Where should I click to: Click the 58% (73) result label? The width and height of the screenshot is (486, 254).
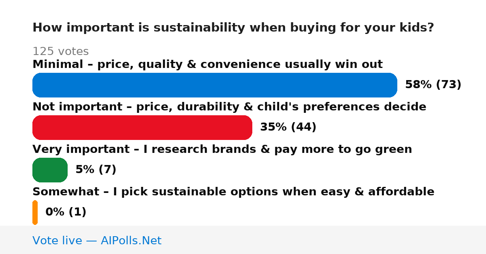click(433, 85)
